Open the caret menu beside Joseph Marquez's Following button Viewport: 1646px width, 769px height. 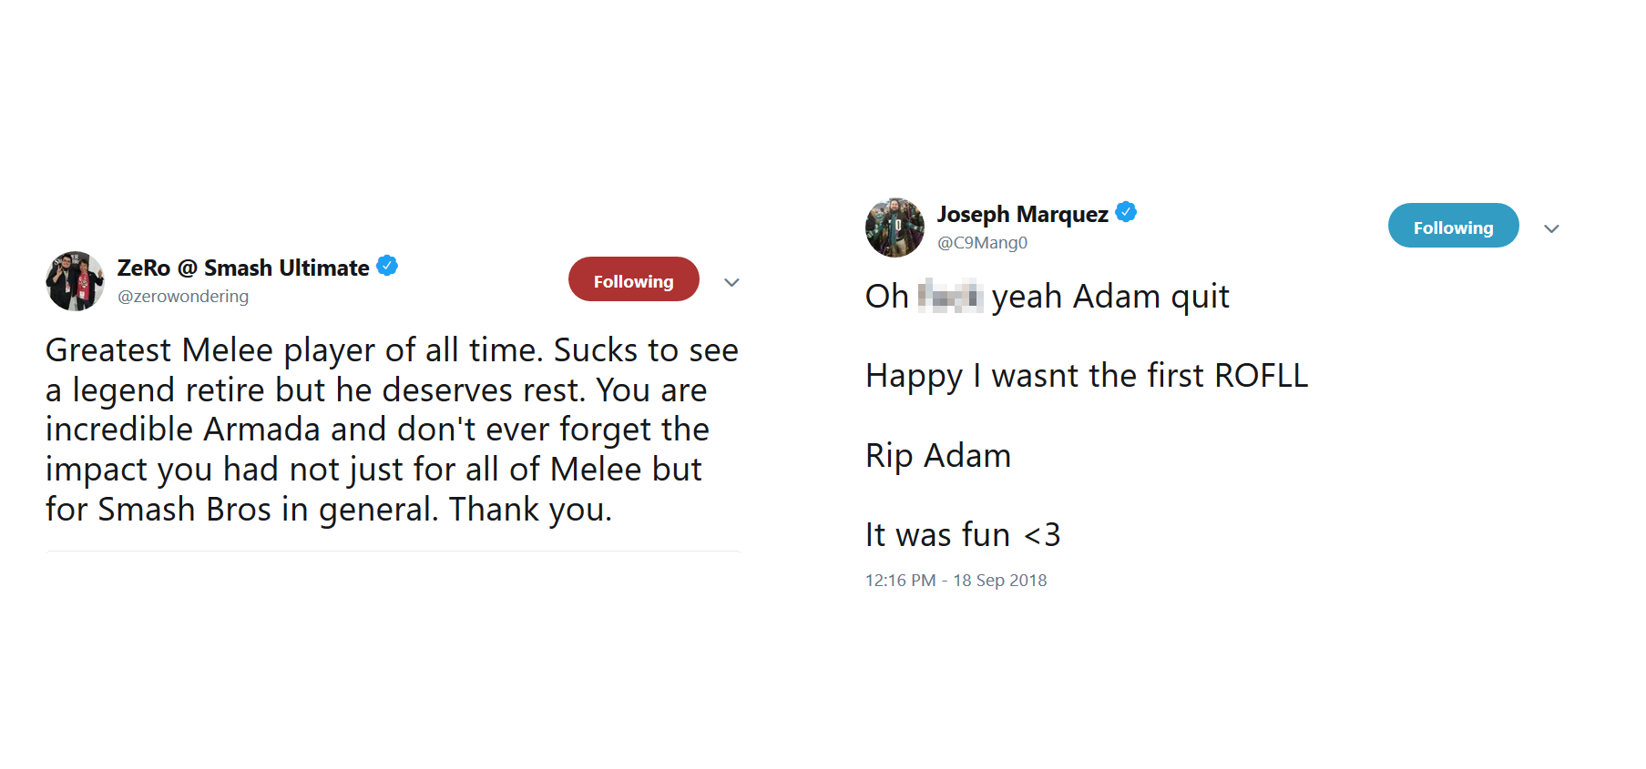[1551, 228]
